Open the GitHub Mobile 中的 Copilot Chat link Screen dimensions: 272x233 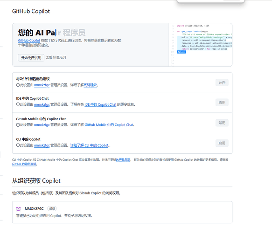pyautogui.click(x=109, y=125)
